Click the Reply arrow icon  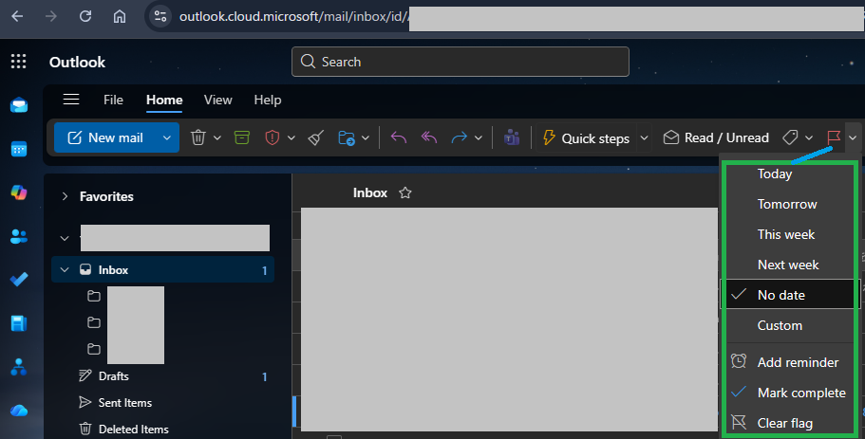tap(398, 137)
